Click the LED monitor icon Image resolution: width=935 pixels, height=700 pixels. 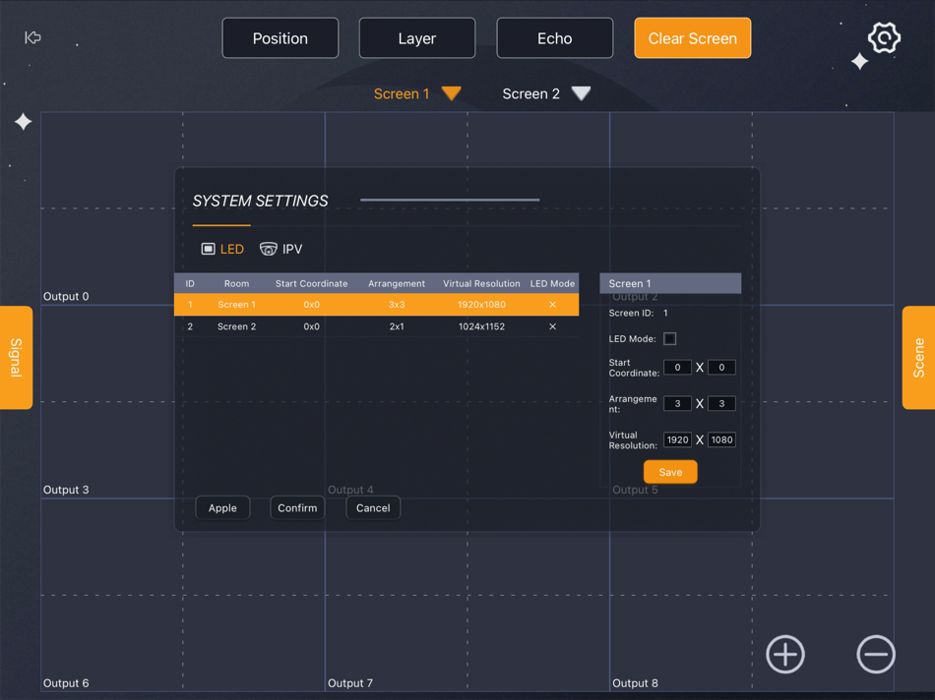tap(208, 249)
